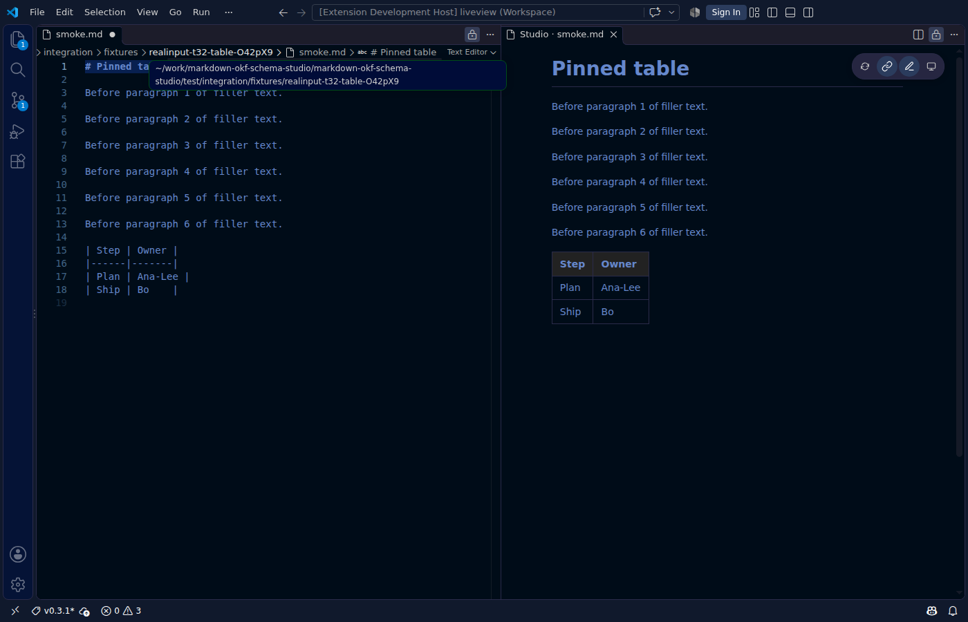
Task: Toggle the lock icon in Studio editor group
Action: [936, 35]
